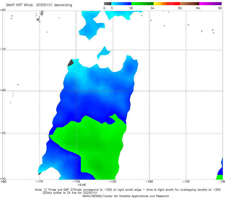225x198 pixels.
Task: Click the small green patch at the bottom-right map corner
Action: [x=220, y=177]
